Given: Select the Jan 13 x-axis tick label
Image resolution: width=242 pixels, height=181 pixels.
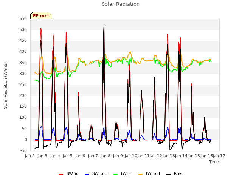Looking at the screenshot, I should (x=169, y=156).
